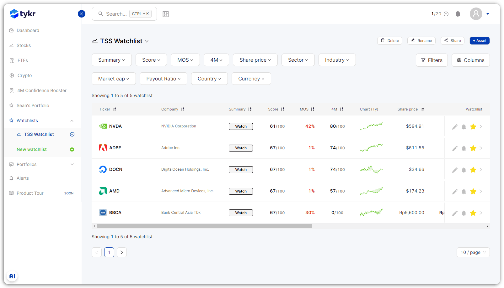Screen dimensions: 504x288
Task: Open the AI assistant button
Action: pyautogui.click(x=12, y=276)
